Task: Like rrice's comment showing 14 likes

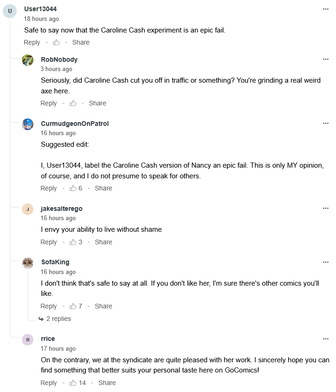Action: click(73, 383)
